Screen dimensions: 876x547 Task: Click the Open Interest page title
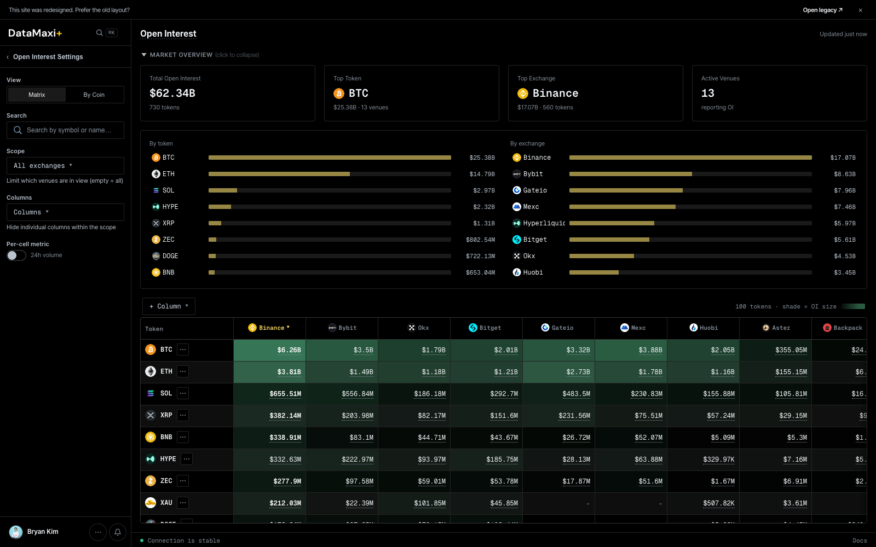168,34
